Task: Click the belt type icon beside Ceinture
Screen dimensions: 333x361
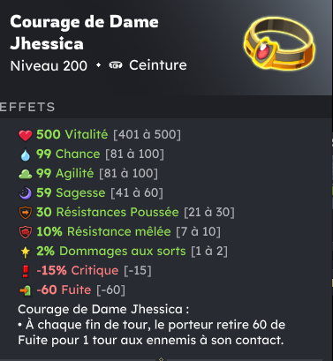Action: coord(116,65)
